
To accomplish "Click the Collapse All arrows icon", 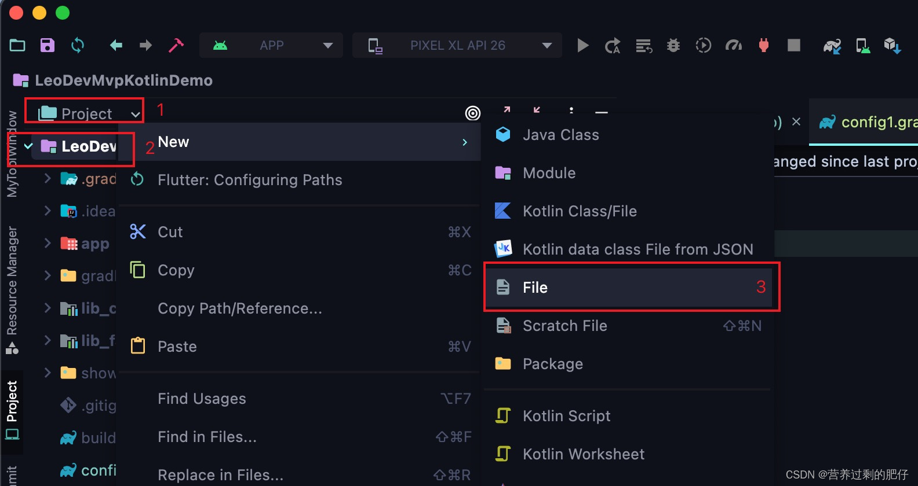I will [537, 109].
